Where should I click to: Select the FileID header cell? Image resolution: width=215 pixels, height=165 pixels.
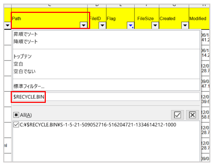(97, 18)
